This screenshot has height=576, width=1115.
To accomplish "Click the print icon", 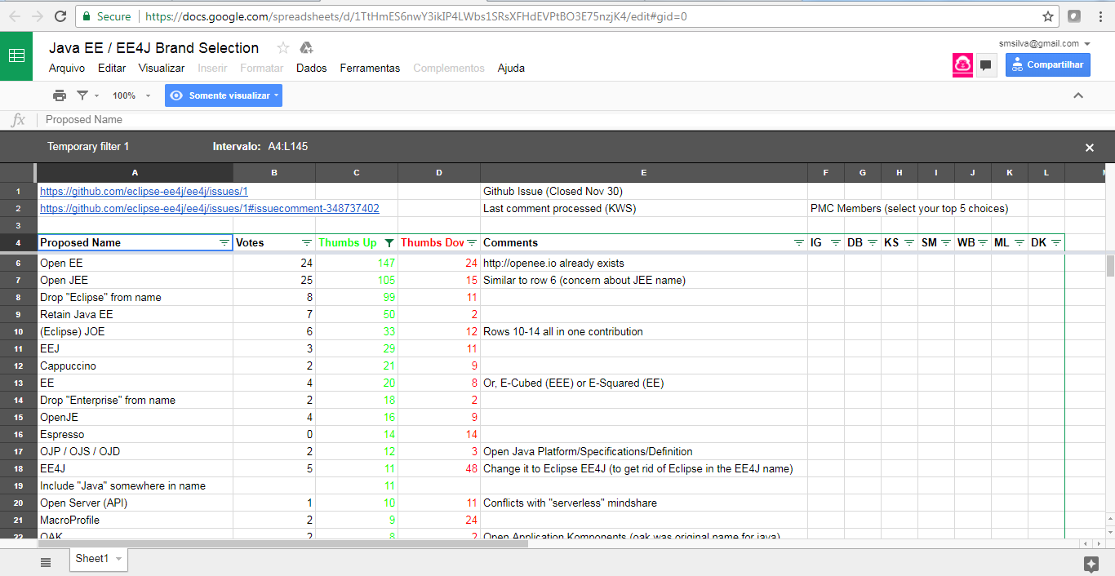I will coord(60,95).
